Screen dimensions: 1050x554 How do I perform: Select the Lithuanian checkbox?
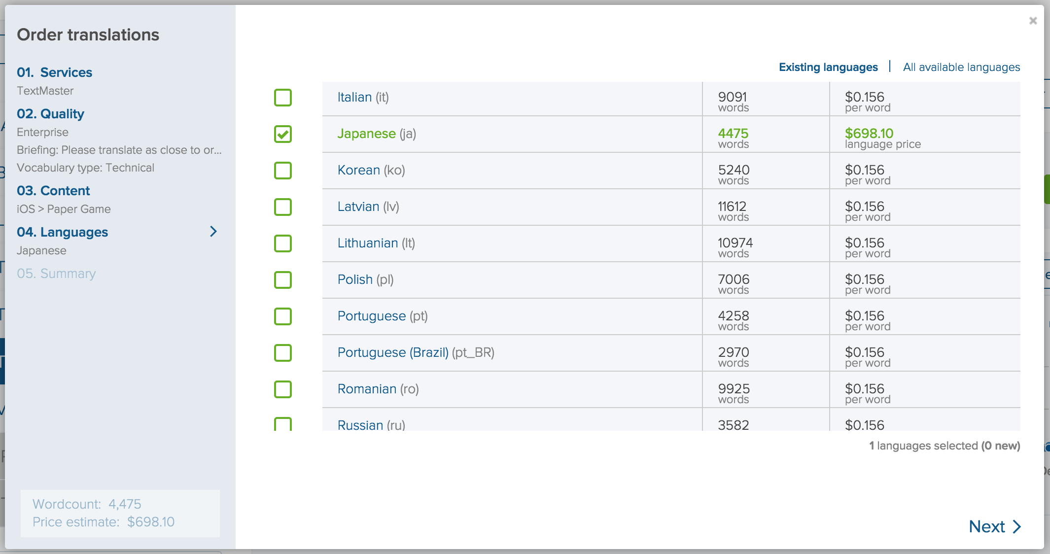pos(283,243)
